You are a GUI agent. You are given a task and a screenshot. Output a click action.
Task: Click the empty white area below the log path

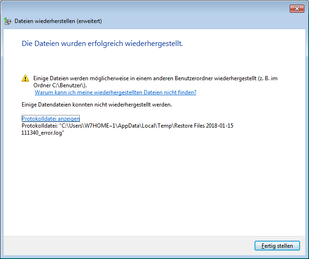coord(154,188)
